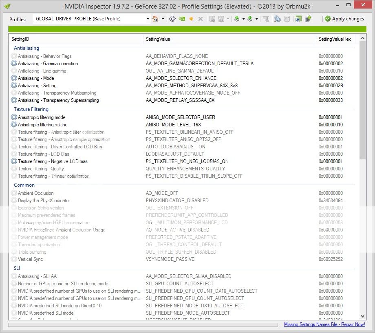Viewport: 375px width, 333px height.
Task: Click the refresh profile icon with two curved arrows
Action: click(172, 19)
